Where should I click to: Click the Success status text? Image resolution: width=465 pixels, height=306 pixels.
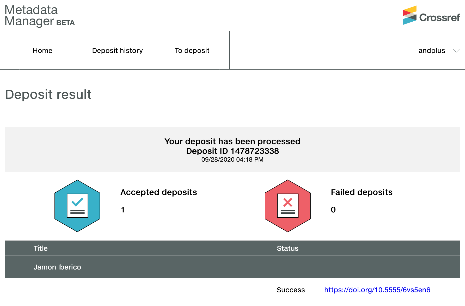pos(291,290)
